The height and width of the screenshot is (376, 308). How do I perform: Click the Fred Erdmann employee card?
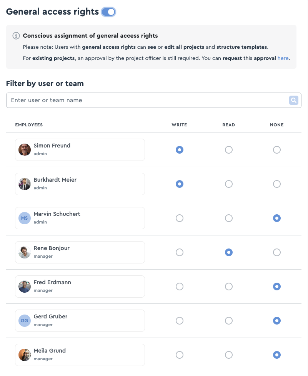[80, 287]
